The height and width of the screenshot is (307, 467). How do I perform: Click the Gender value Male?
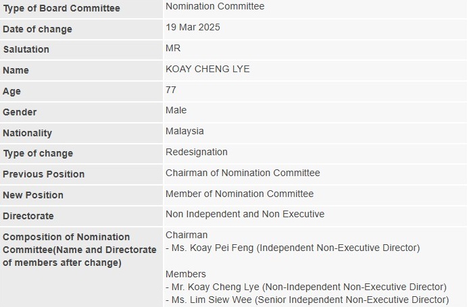[x=176, y=110]
